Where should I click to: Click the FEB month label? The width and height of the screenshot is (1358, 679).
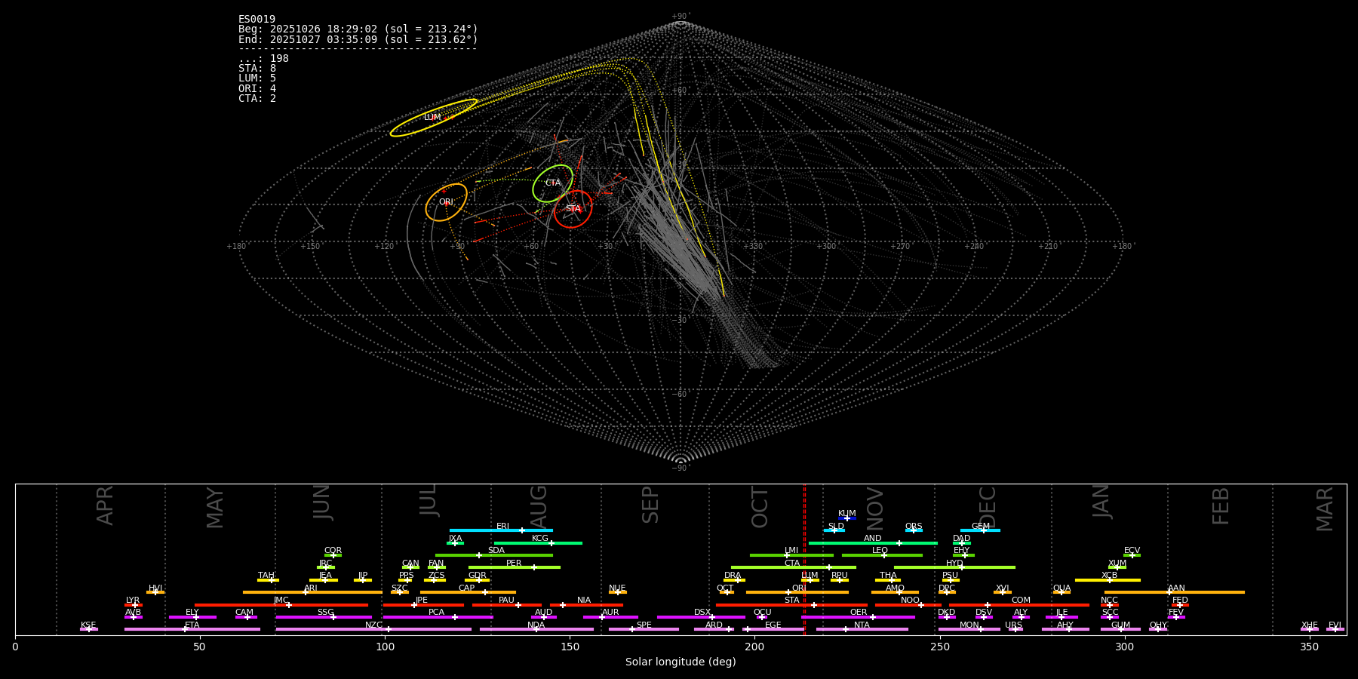[1221, 506]
